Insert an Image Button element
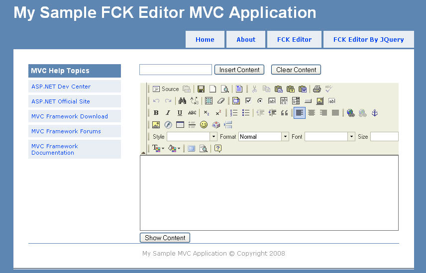The image size is (426, 273). pos(320,101)
